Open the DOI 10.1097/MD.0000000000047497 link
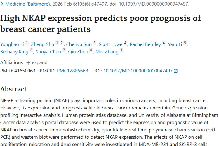Screen dimensions: 219x146 (x=138, y=71)
